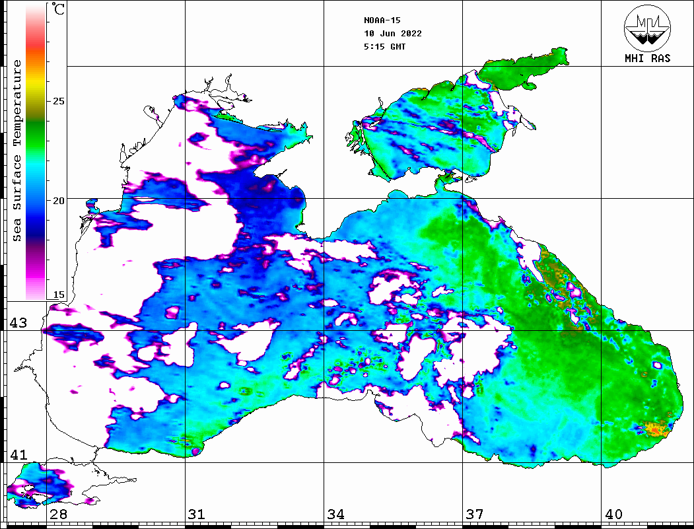This screenshot has width=694, height=529.
Task: Click longitude label '31'
Action: [x=197, y=514]
